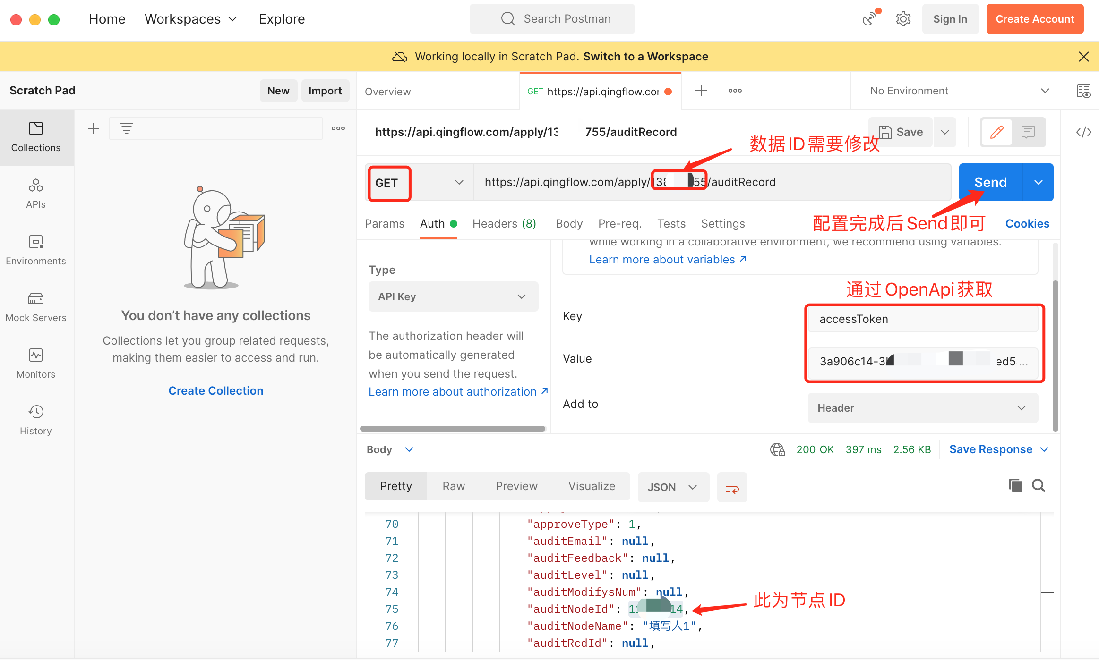Copy the response body with copy icon
The height and width of the screenshot is (660, 1099).
click(x=1015, y=485)
